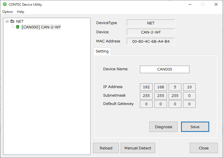This screenshot has height=158, width=223.
Task: Click the Diagnosis button
Action: [164, 127]
